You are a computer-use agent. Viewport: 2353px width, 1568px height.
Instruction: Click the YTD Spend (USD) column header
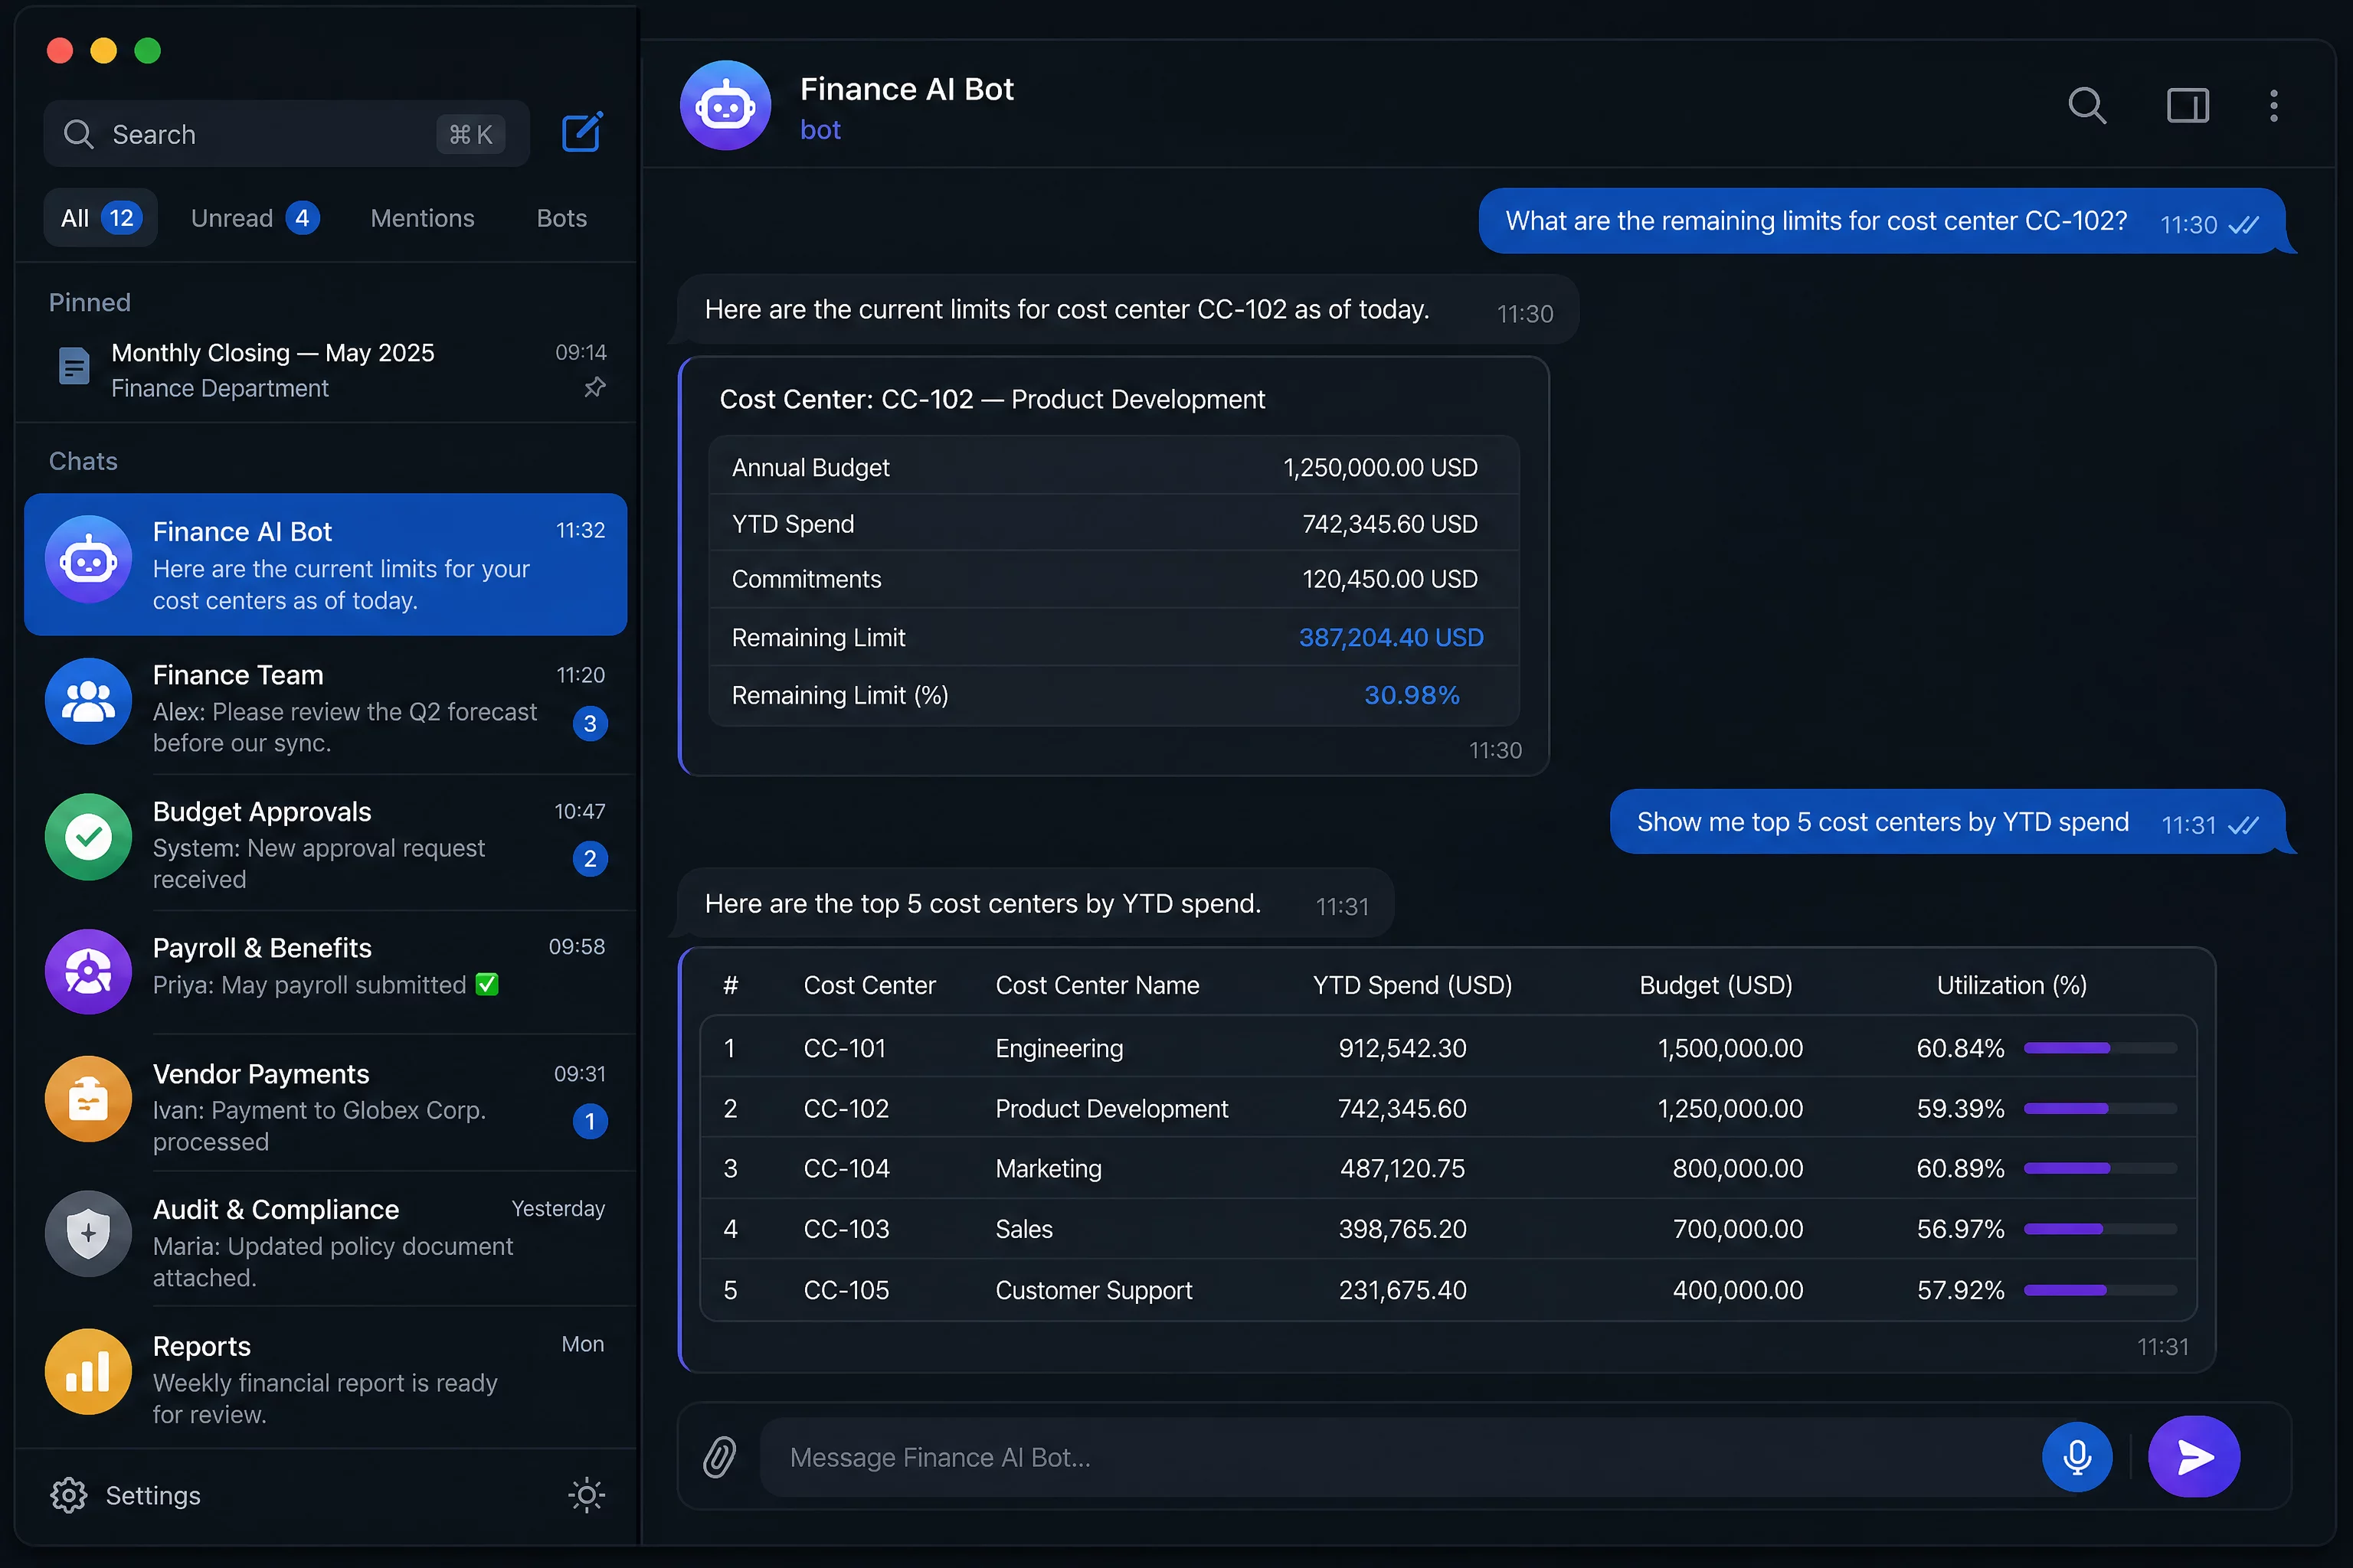tap(1412, 985)
